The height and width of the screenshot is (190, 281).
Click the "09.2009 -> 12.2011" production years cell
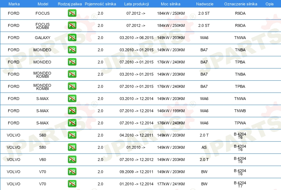pos(137,172)
